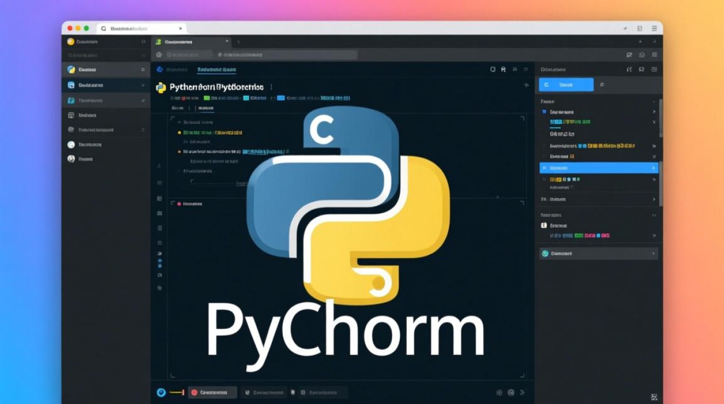
Task: Click the yellow circle icon atop the left sidebar
Action: click(x=71, y=41)
